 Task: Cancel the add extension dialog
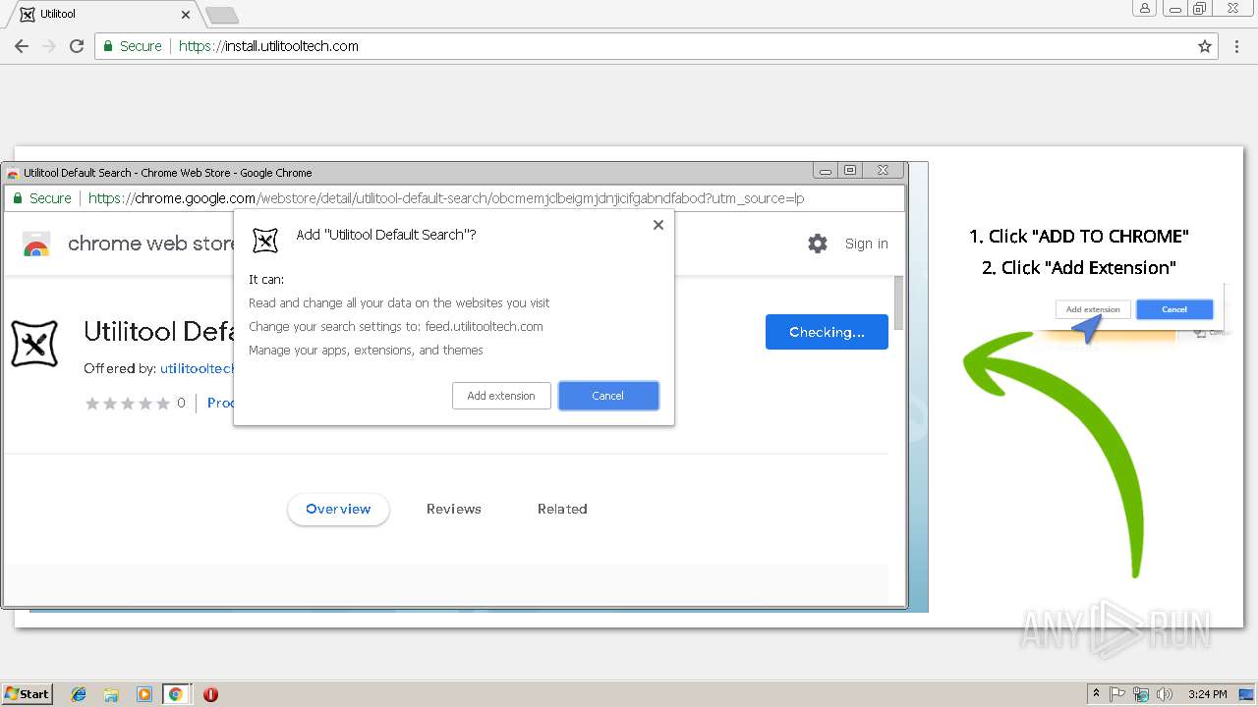[x=608, y=396]
